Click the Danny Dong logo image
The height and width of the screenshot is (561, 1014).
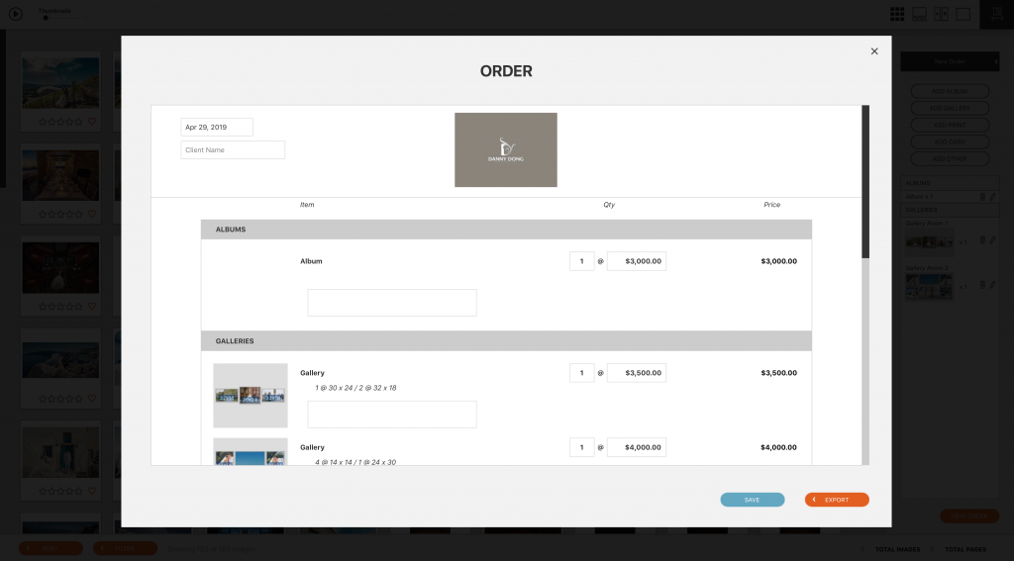(x=506, y=150)
